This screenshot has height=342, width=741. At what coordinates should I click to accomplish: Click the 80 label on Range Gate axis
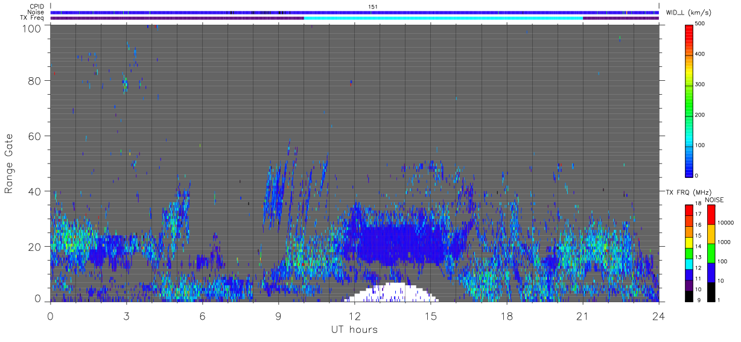[x=35, y=80]
